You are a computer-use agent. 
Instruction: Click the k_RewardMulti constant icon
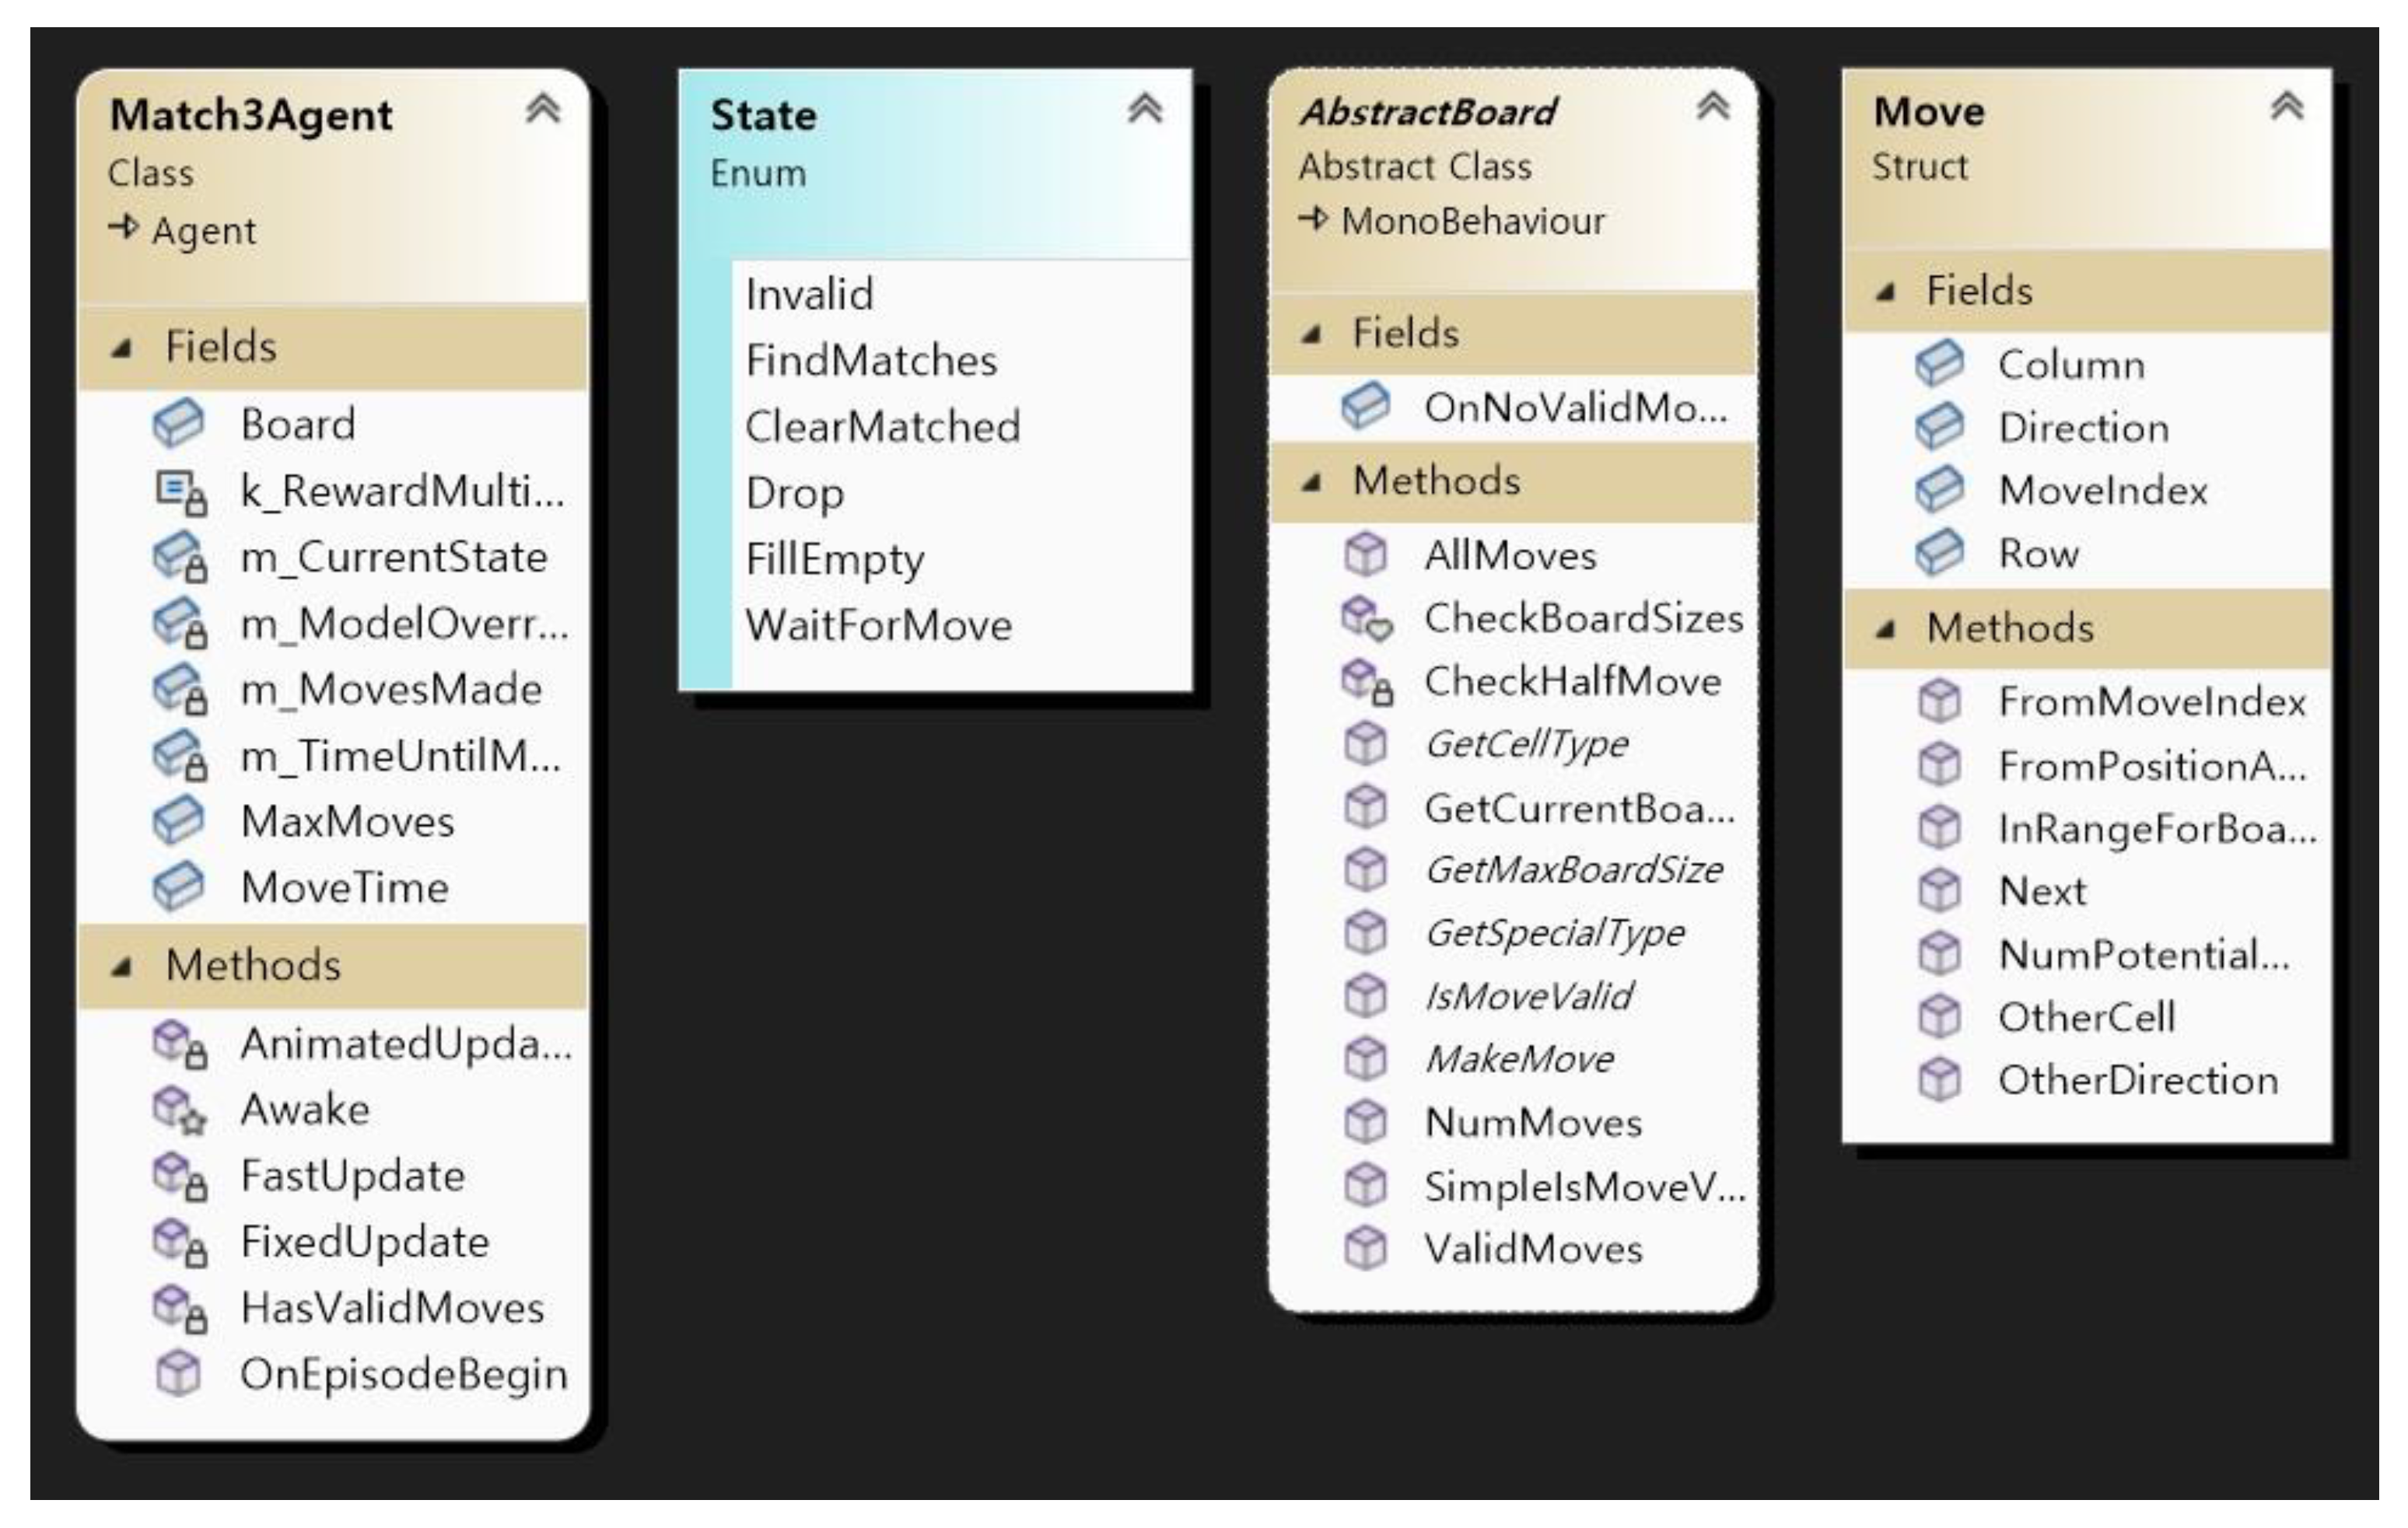pyautogui.click(x=180, y=491)
